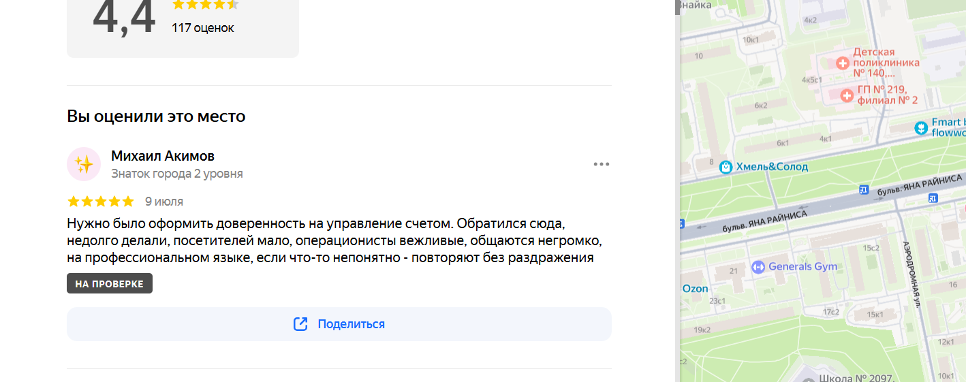Screen dimensions: 966x382
Task: Click the 9 июля review date
Action: 164,202
